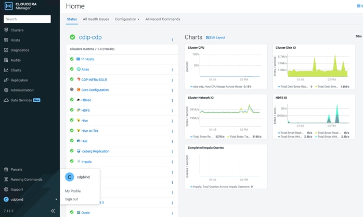Viewport: 363px width, 217px height.
Task: Switch to All Health Issues tab
Action: [x=96, y=19]
